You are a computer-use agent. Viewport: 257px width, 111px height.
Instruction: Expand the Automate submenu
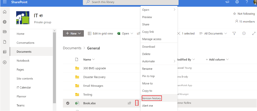[159, 61]
